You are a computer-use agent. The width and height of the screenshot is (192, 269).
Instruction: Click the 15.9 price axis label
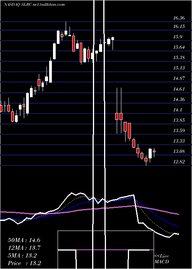[x=178, y=37]
